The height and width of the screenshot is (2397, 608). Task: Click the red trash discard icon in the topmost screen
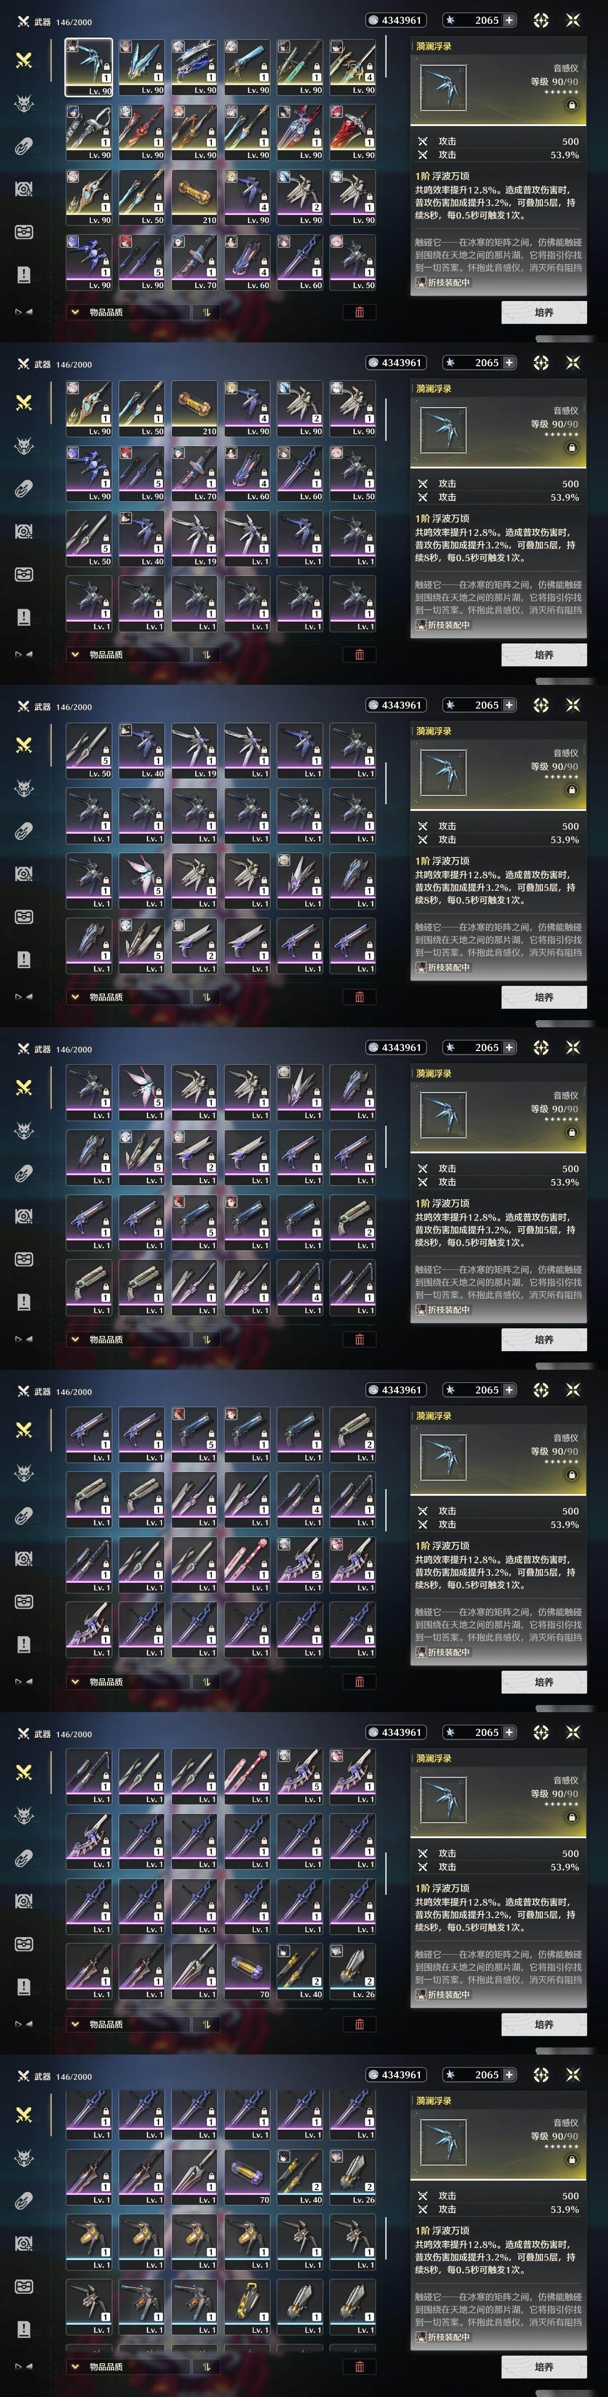[360, 312]
